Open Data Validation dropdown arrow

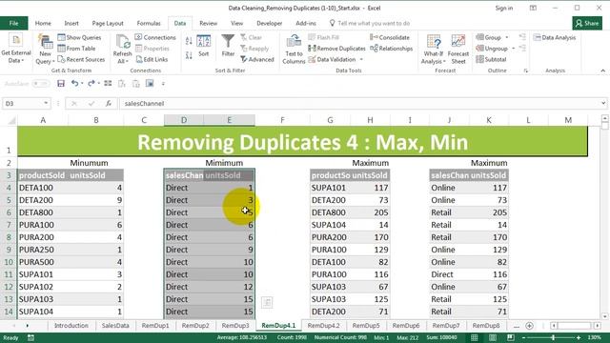coord(361,59)
